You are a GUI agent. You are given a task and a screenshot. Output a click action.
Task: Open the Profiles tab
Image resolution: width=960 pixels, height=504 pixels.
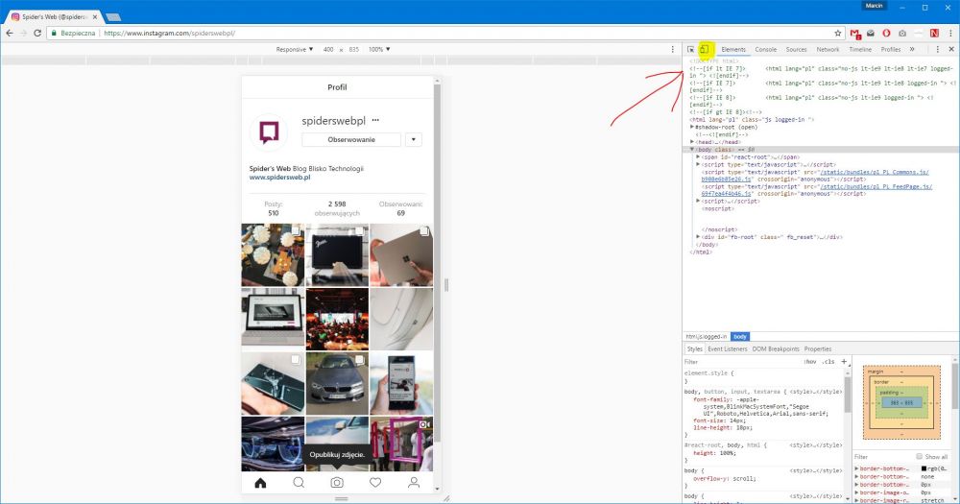tap(891, 49)
